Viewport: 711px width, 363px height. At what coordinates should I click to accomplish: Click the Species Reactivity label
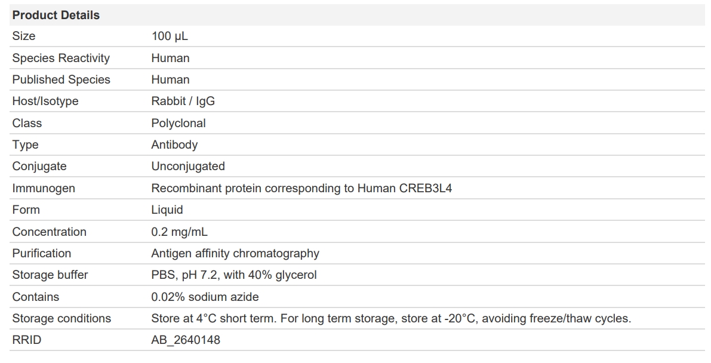pos(61,58)
